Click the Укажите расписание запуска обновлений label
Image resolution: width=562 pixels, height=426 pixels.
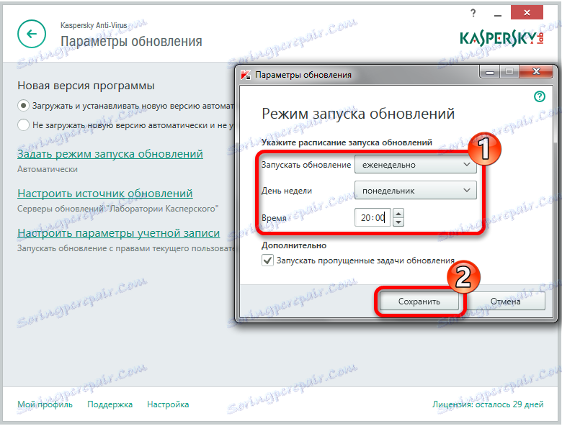pos(347,142)
